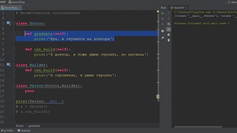
Task: Click the print output icon
Action: click(168, 35)
